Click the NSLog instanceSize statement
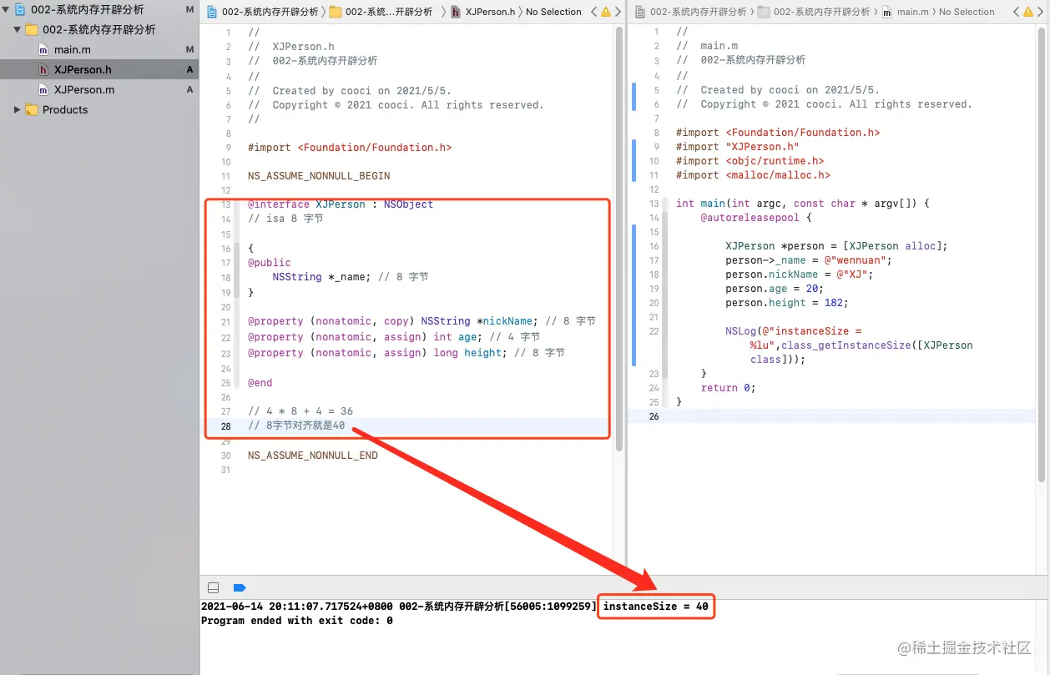The image size is (1050, 675). [x=849, y=345]
